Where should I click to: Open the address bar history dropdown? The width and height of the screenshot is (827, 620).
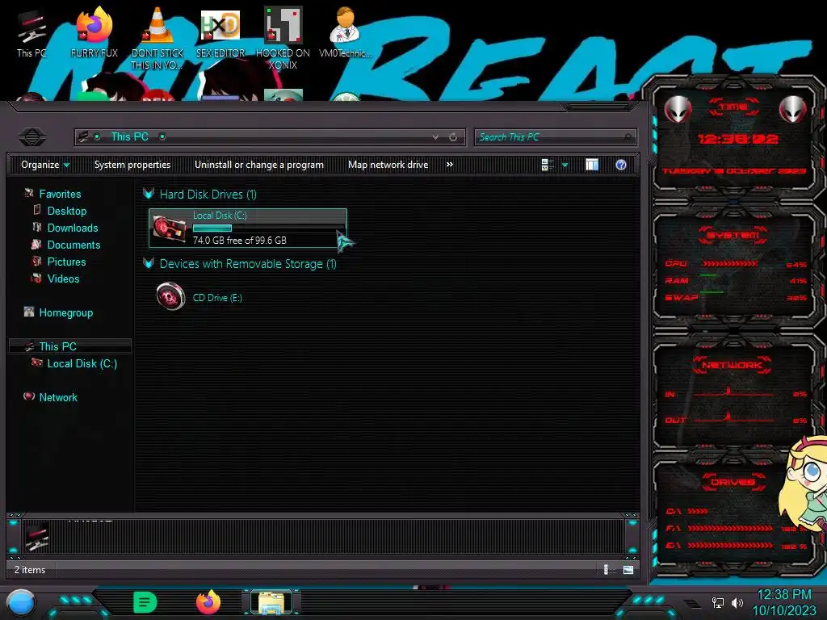click(435, 137)
